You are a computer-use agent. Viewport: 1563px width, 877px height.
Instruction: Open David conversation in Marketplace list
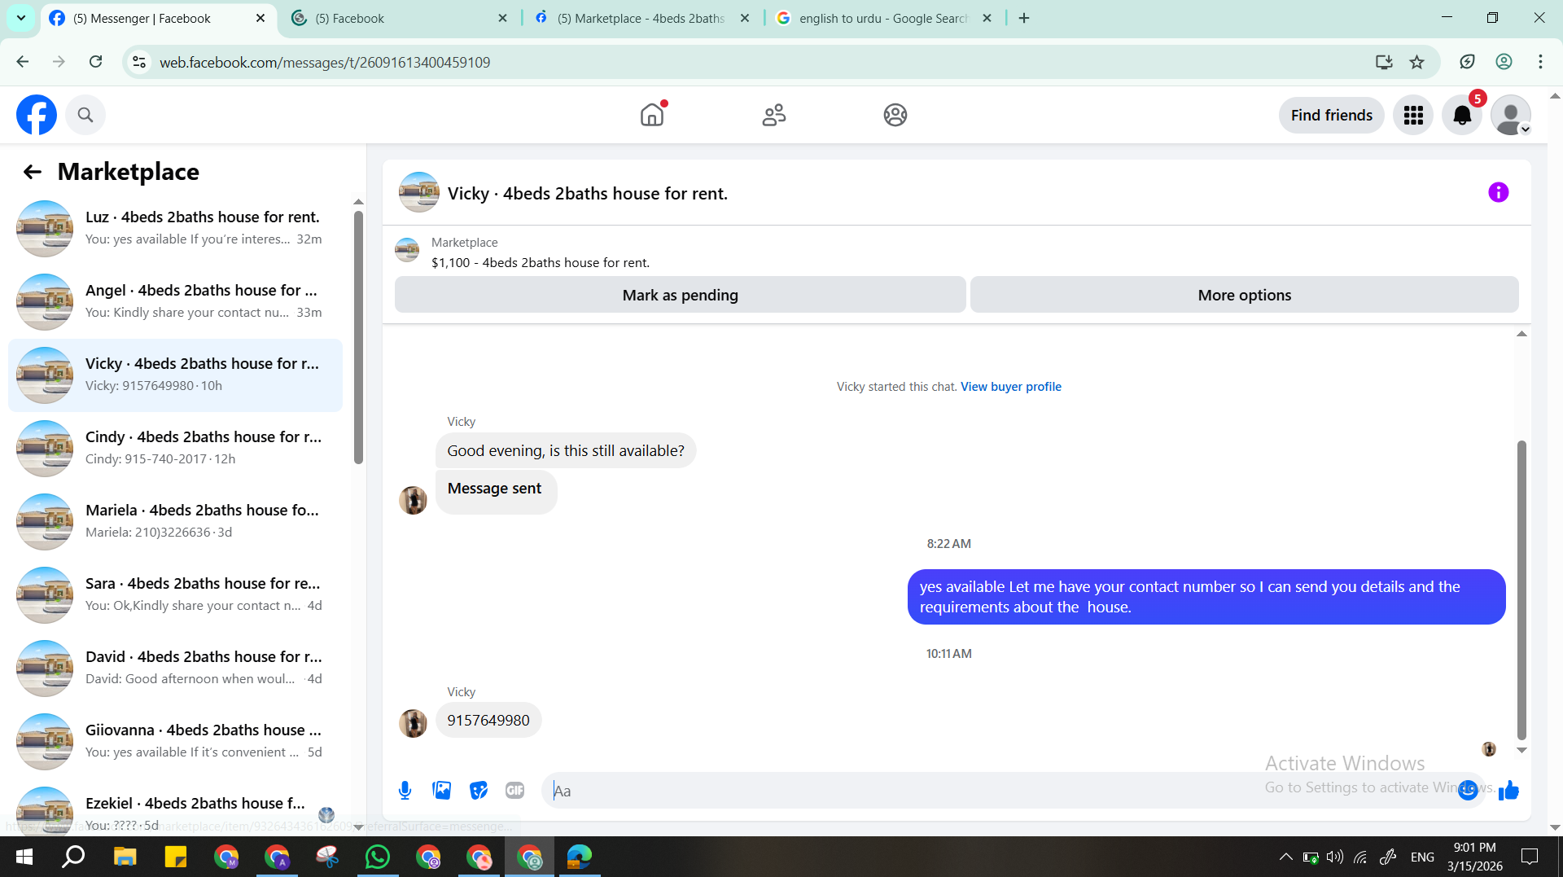175,668
